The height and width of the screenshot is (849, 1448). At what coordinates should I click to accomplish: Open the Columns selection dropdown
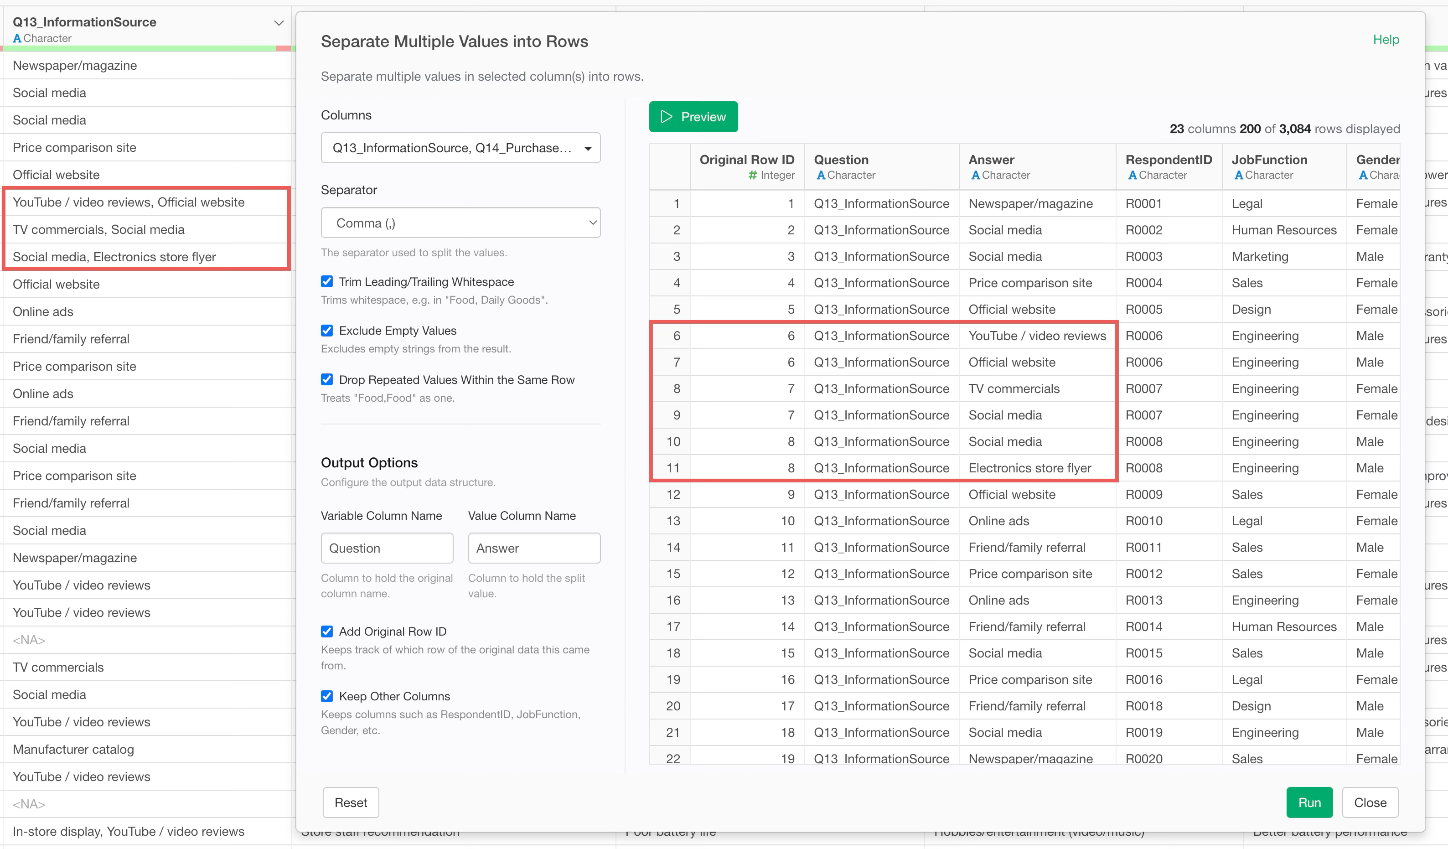(460, 148)
